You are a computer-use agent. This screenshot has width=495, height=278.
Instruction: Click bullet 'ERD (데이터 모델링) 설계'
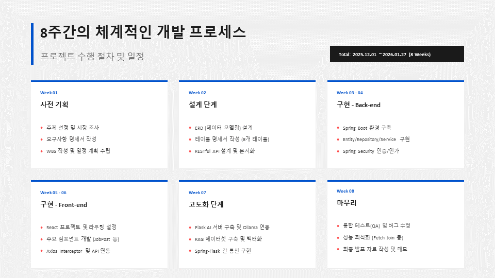[x=224, y=128]
